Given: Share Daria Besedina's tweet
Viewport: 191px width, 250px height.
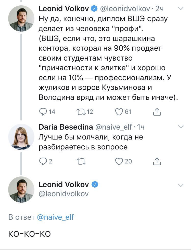Looking at the screenshot, I should 157,161.
